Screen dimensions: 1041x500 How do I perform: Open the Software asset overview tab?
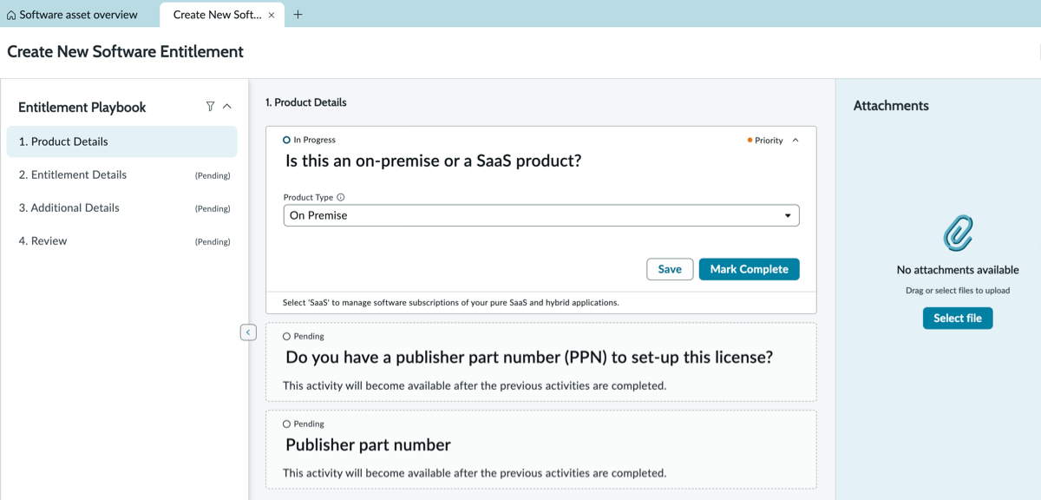73,14
